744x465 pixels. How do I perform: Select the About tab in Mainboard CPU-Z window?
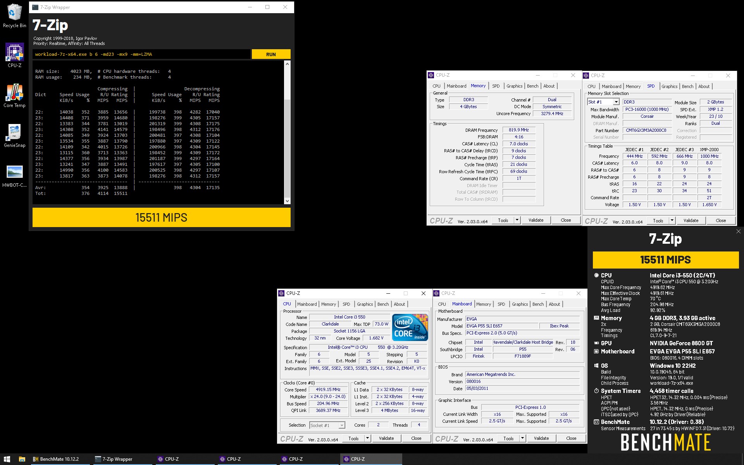pos(554,304)
